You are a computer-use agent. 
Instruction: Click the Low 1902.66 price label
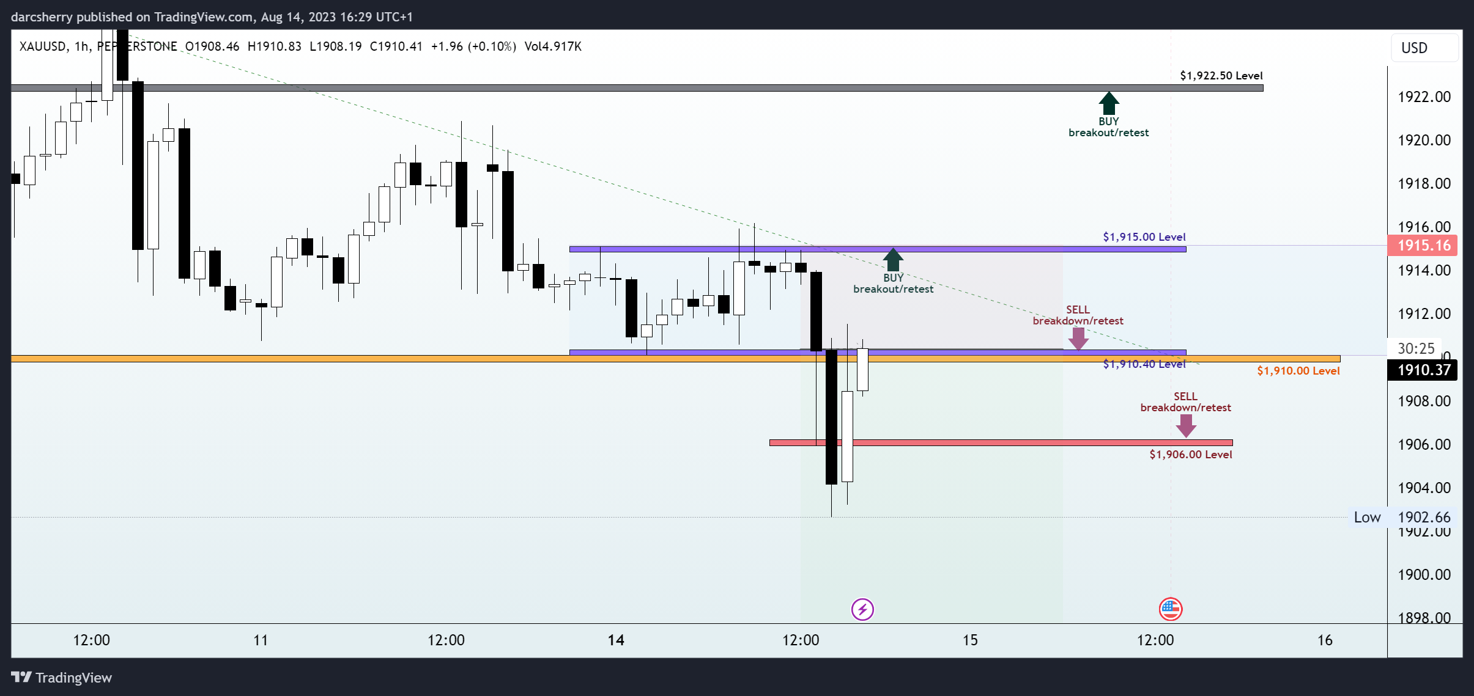click(x=1402, y=517)
